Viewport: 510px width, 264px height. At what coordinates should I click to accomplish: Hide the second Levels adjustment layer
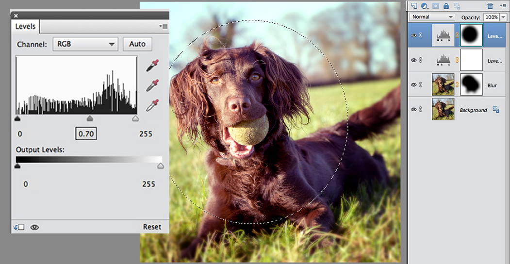point(414,60)
